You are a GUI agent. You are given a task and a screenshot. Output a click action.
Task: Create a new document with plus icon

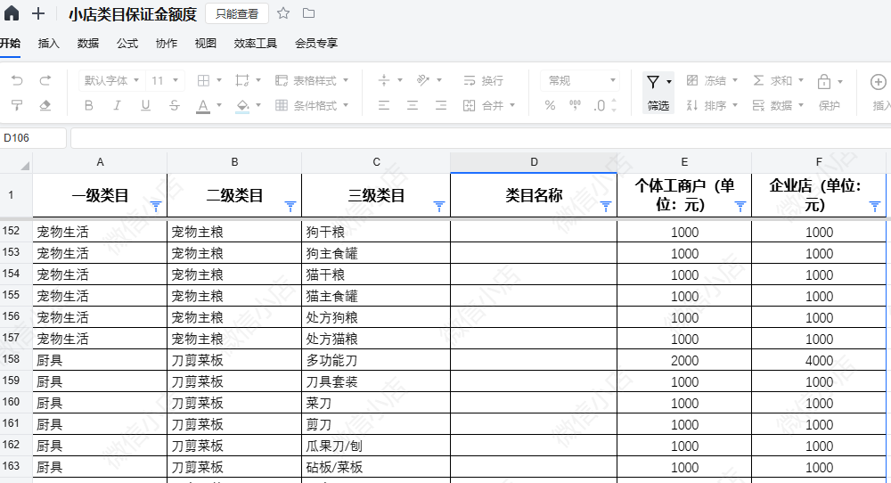tap(38, 13)
